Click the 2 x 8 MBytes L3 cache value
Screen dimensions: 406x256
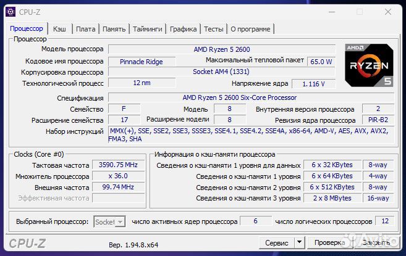coord(332,198)
